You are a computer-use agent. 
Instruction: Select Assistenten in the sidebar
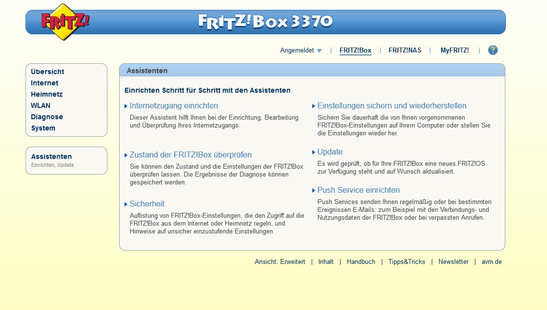pos(51,156)
